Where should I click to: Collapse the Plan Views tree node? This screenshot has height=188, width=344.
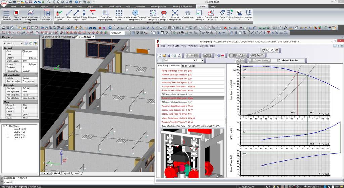[3, 126]
